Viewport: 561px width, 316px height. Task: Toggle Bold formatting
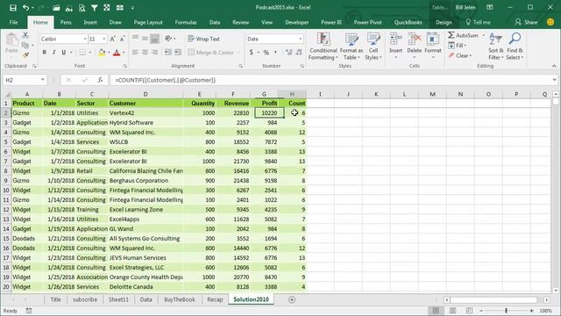point(45,53)
